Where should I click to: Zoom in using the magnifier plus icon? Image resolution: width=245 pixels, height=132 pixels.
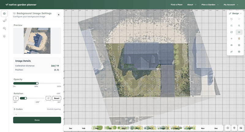[239, 26]
